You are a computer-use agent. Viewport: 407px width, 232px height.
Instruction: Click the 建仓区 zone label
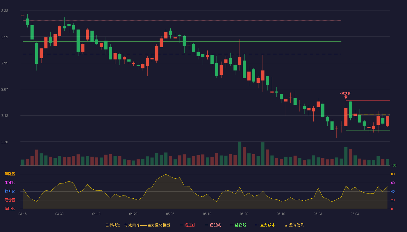point(10,200)
